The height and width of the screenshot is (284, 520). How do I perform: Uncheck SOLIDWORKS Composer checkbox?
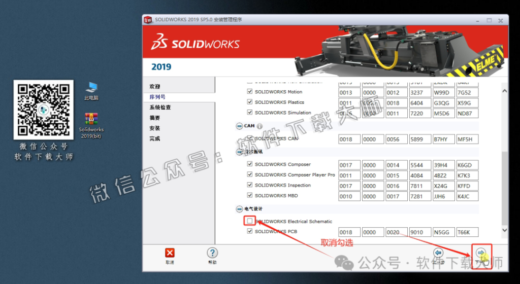[250, 164]
